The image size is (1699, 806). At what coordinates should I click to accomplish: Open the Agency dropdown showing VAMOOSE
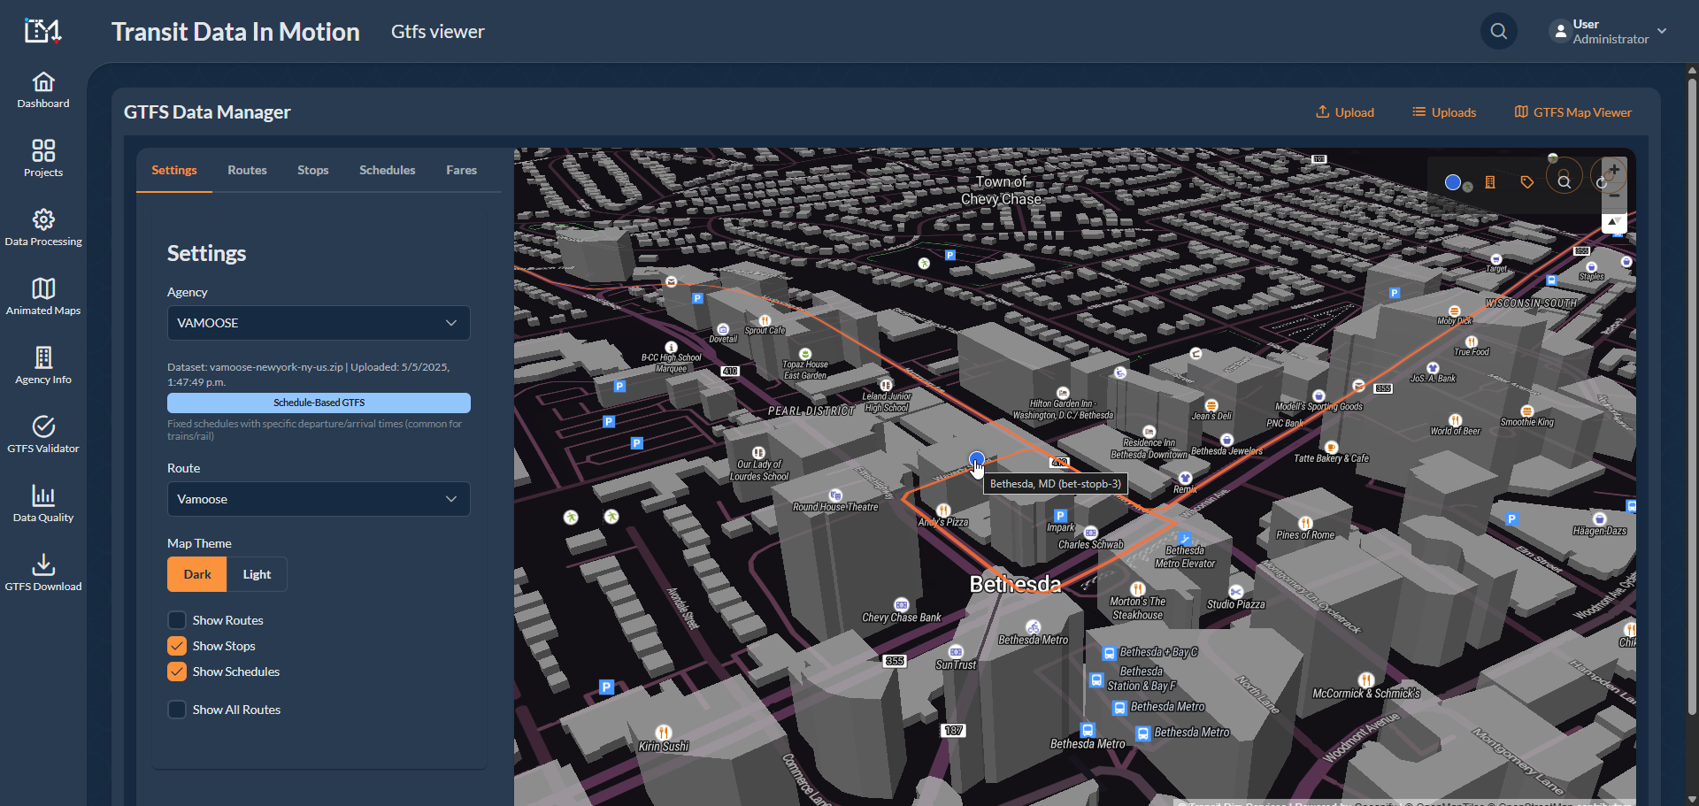(x=319, y=323)
